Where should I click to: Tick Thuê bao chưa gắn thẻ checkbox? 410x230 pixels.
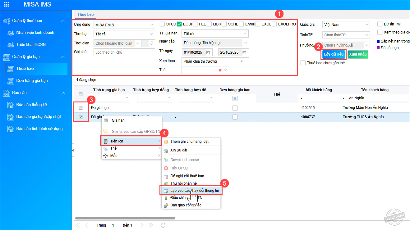pyautogui.click(x=303, y=63)
